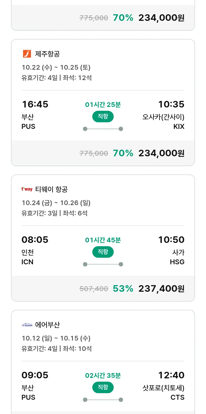Click the 삿포로(치토세) CTS destination

click(163, 392)
